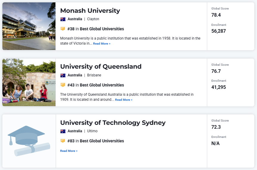Click yellow ranking badge next to #83
Viewport: 257px width, 170px height.
click(63, 141)
